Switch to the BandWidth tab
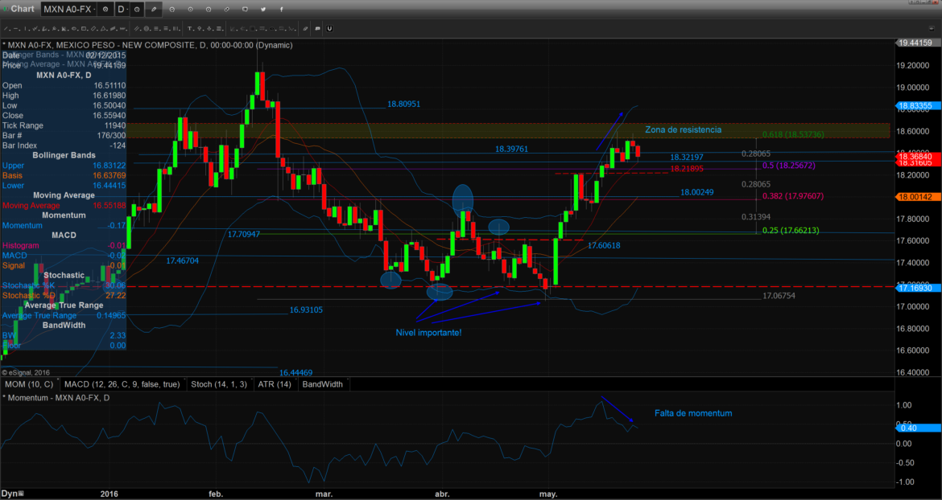 (x=323, y=383)
